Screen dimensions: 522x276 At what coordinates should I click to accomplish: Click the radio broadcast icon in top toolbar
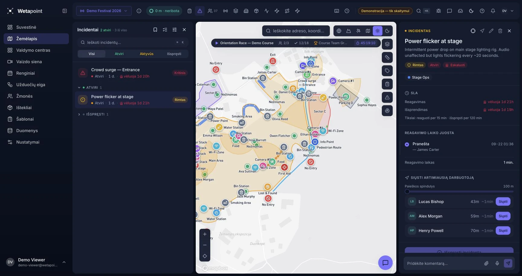225,11
